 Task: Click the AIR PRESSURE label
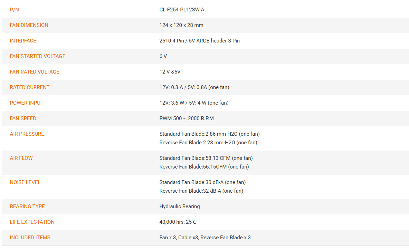point(27,134)
